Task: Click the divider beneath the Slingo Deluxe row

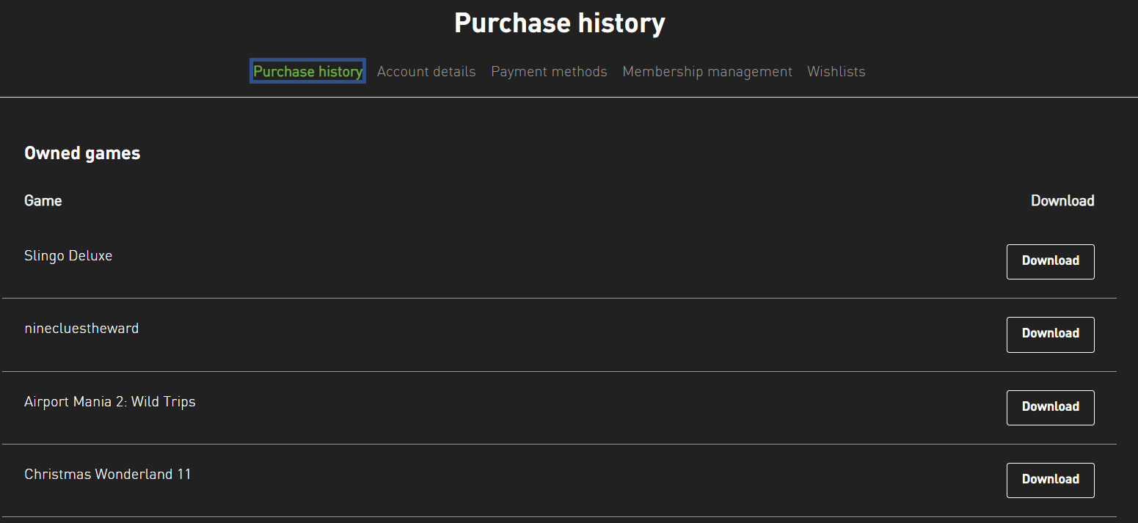Action: (x=559, y=298)
